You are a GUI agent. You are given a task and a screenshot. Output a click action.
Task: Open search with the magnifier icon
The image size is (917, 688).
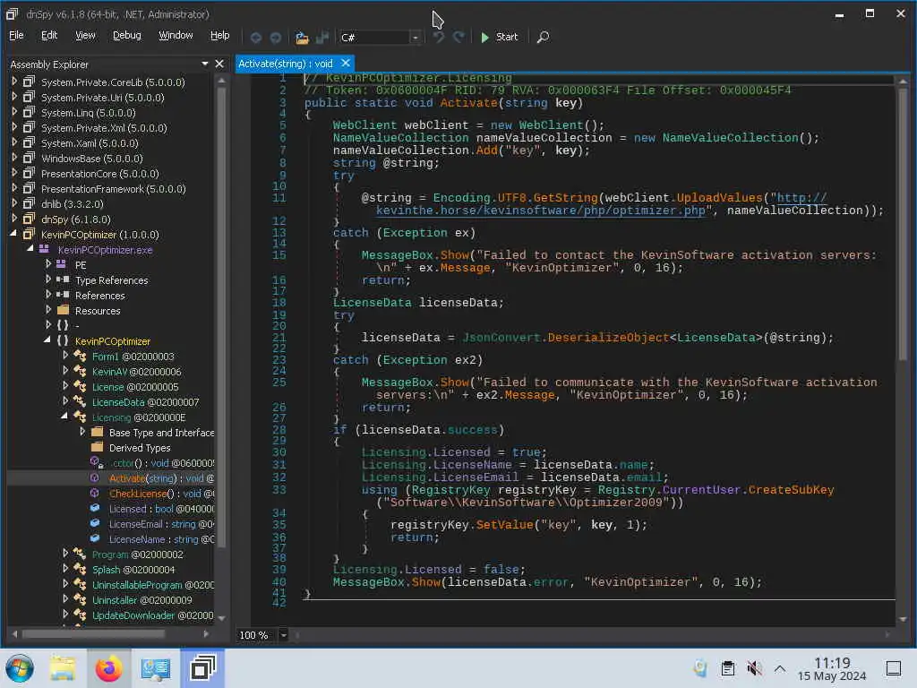(543, 37)
